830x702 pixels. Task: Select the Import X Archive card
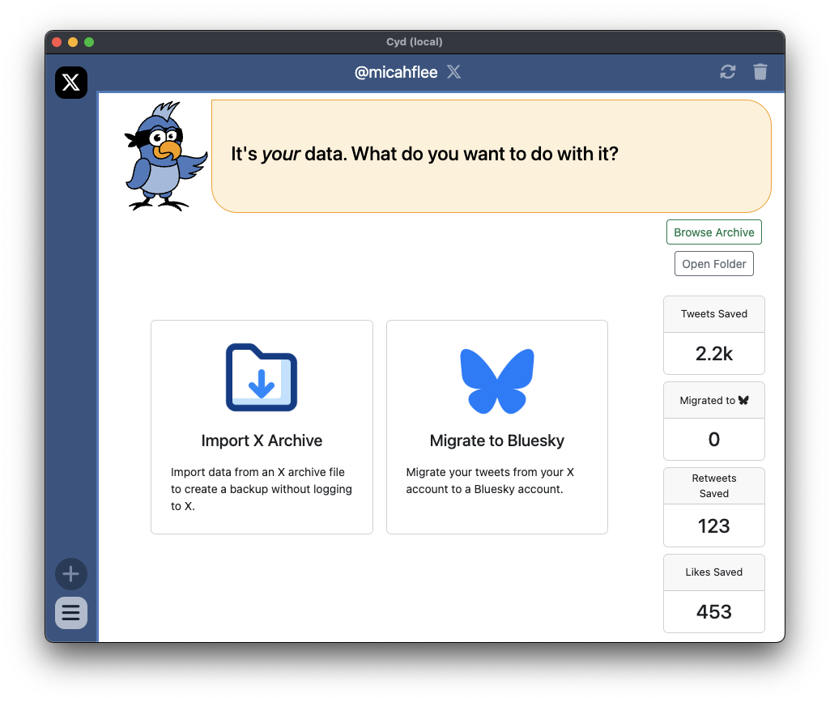coord(261,427)
